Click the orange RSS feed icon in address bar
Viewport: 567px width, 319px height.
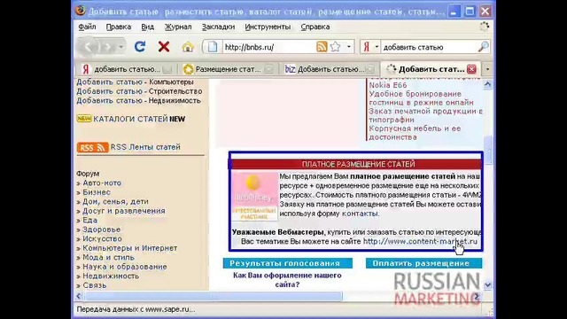pos(322,47)
